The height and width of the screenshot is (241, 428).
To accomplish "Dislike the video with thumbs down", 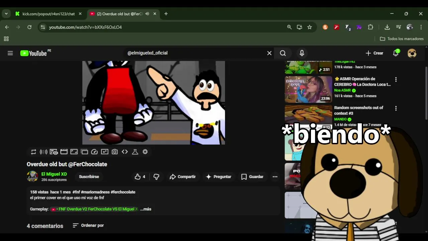I will click(156, 177).
